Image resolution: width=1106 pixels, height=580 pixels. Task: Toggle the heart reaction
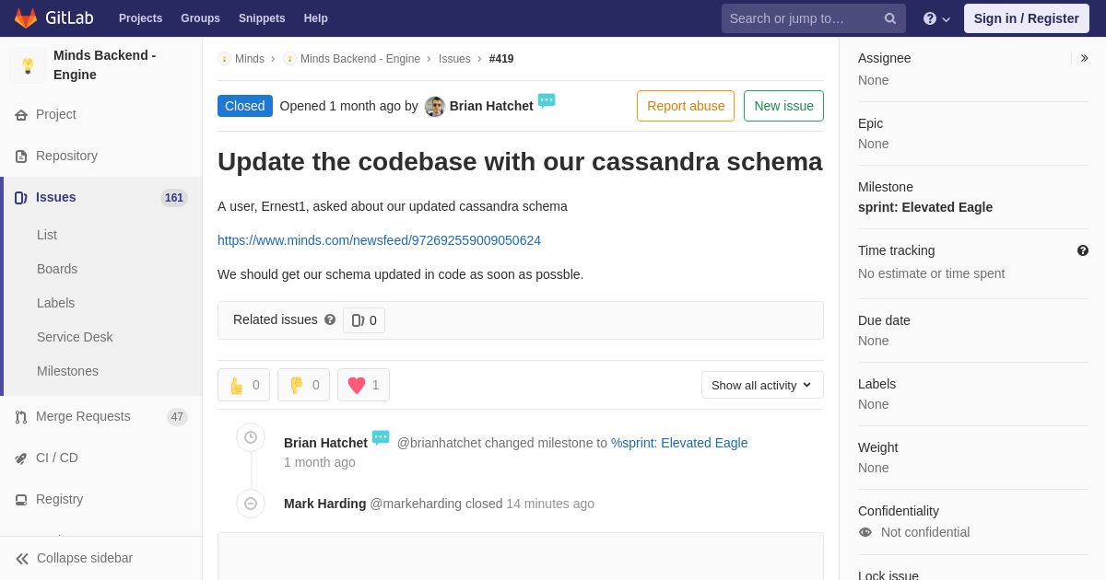coord(363,385)
